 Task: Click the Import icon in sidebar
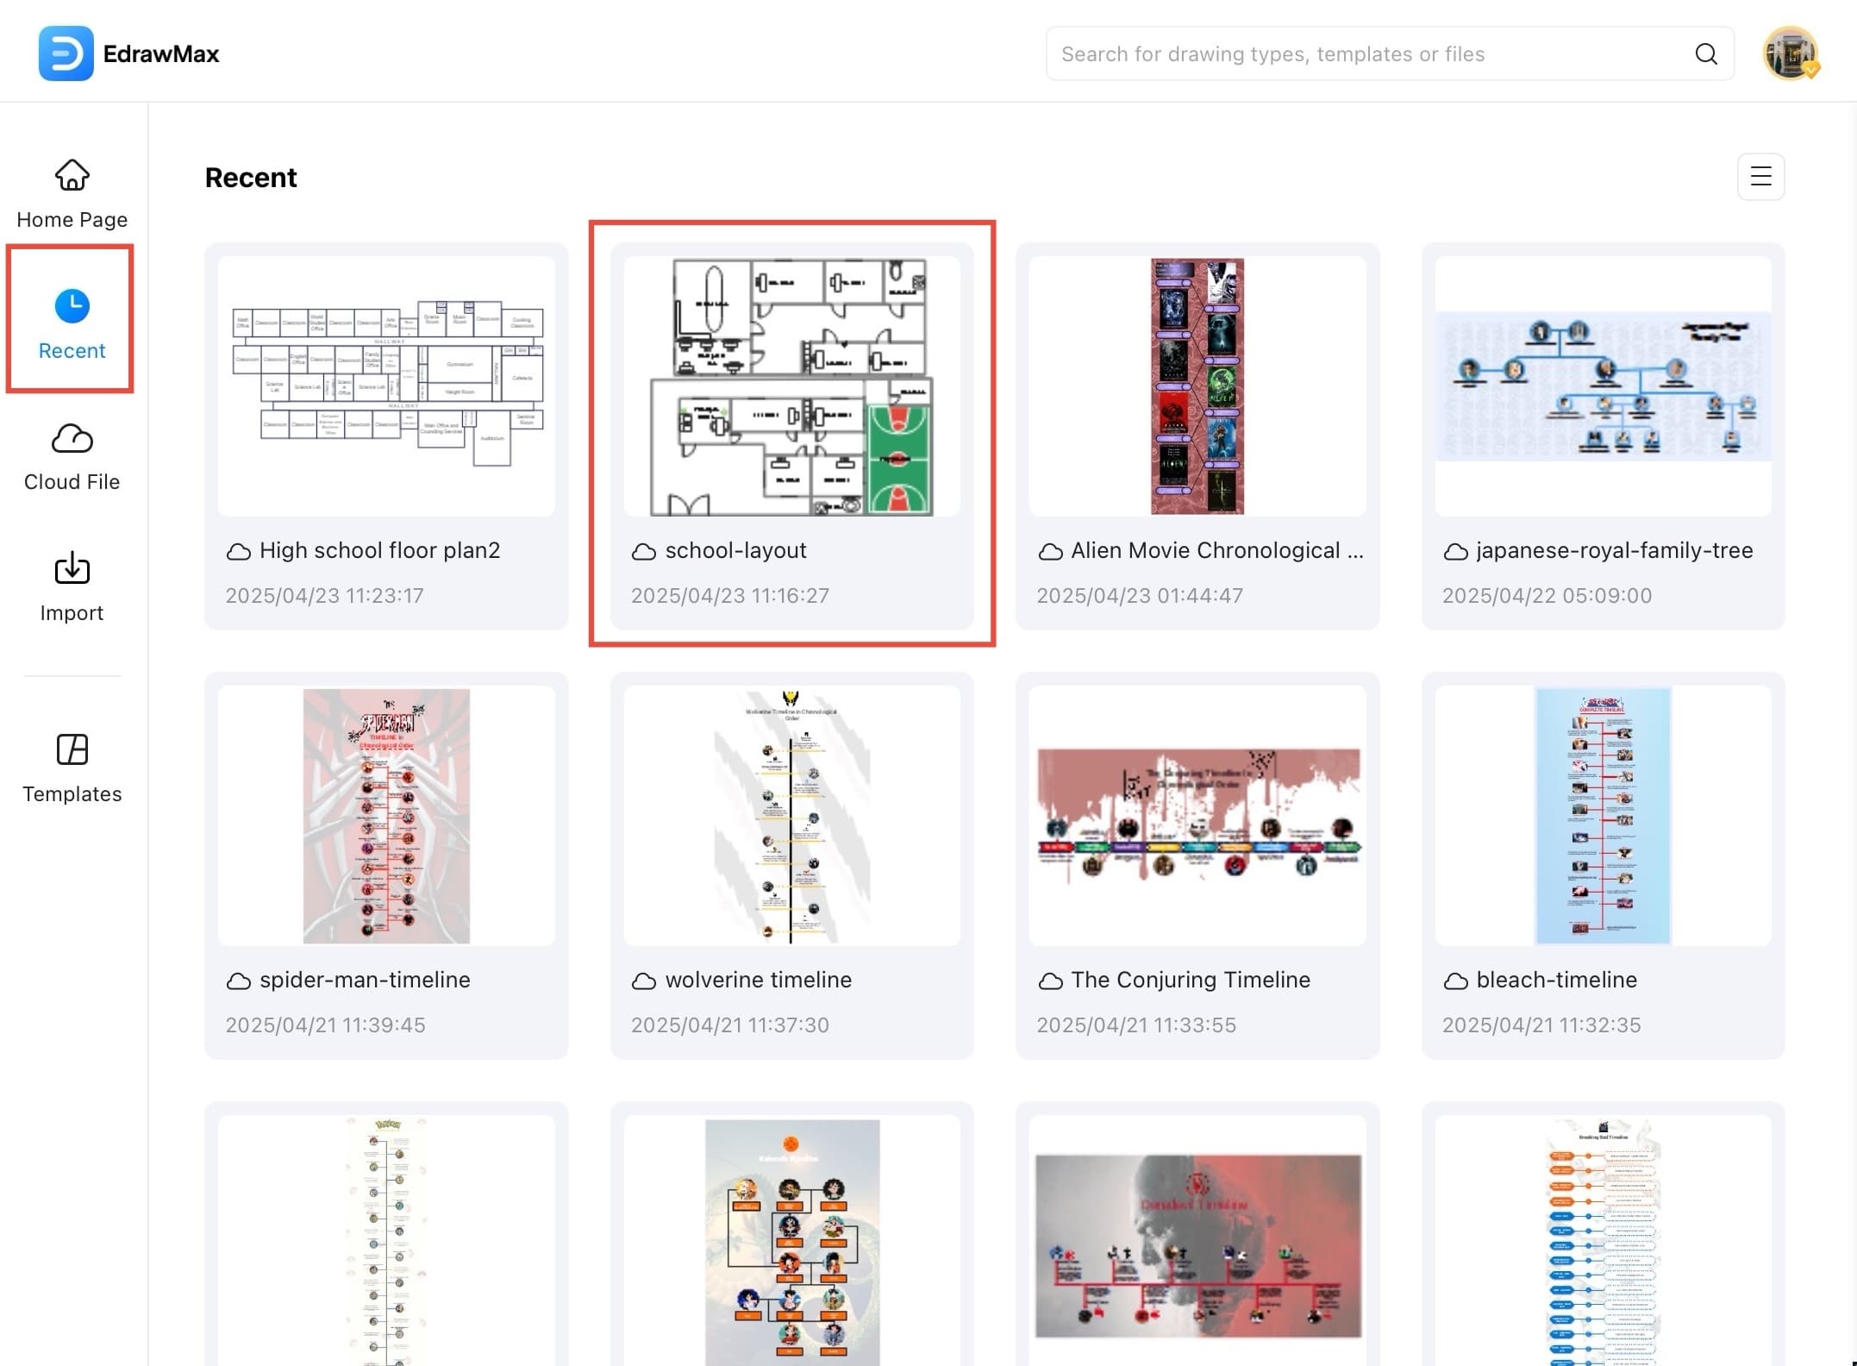72,569
